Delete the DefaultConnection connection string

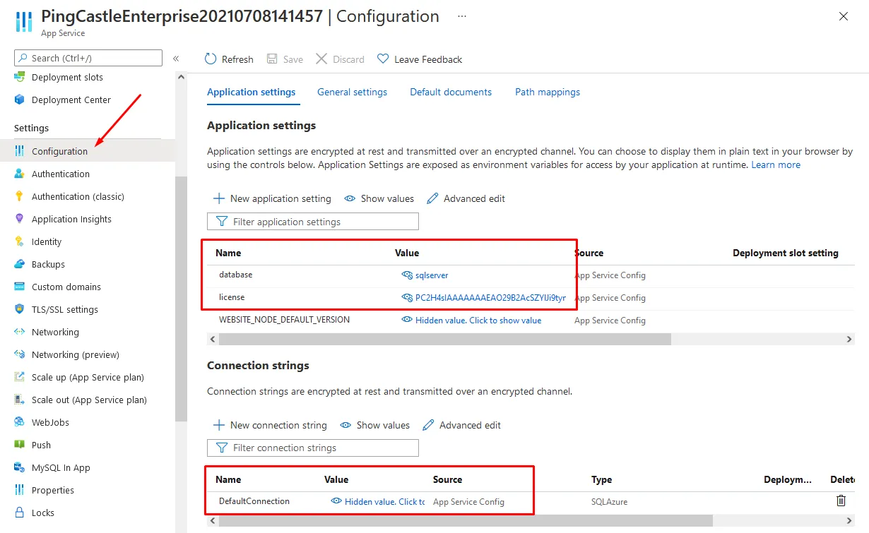click(x=841, y=501)
